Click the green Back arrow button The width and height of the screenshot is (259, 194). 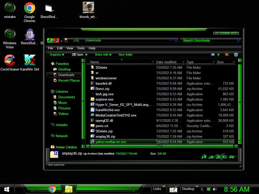(50, 40)
